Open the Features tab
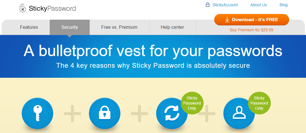The width and height of the screenshot is (306, 133). (x=29, y=27)
